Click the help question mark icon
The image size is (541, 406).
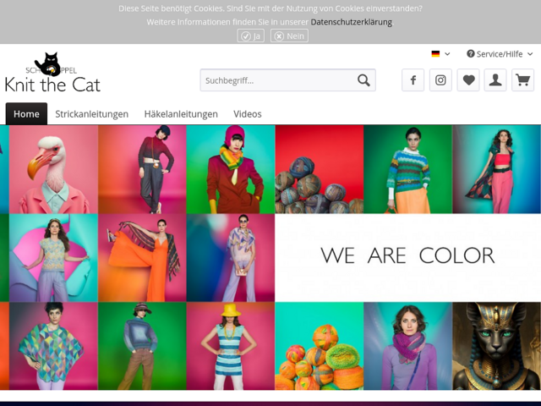point(470,54)
